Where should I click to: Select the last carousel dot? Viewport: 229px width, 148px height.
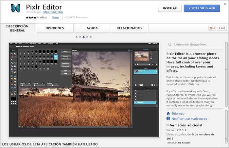[x=91, y=37]
